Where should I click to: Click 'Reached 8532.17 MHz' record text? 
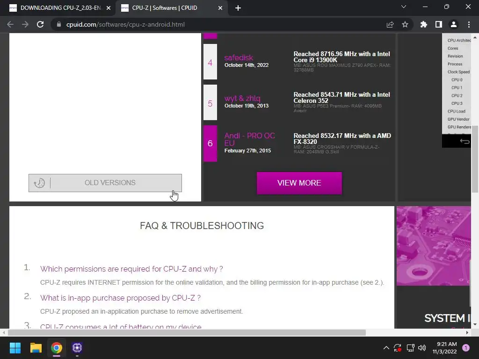[x=342, y=138]
